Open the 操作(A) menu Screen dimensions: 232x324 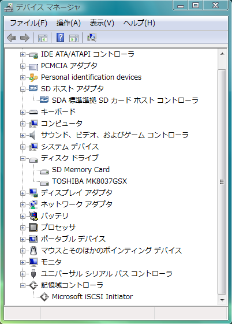click(69, 23)
